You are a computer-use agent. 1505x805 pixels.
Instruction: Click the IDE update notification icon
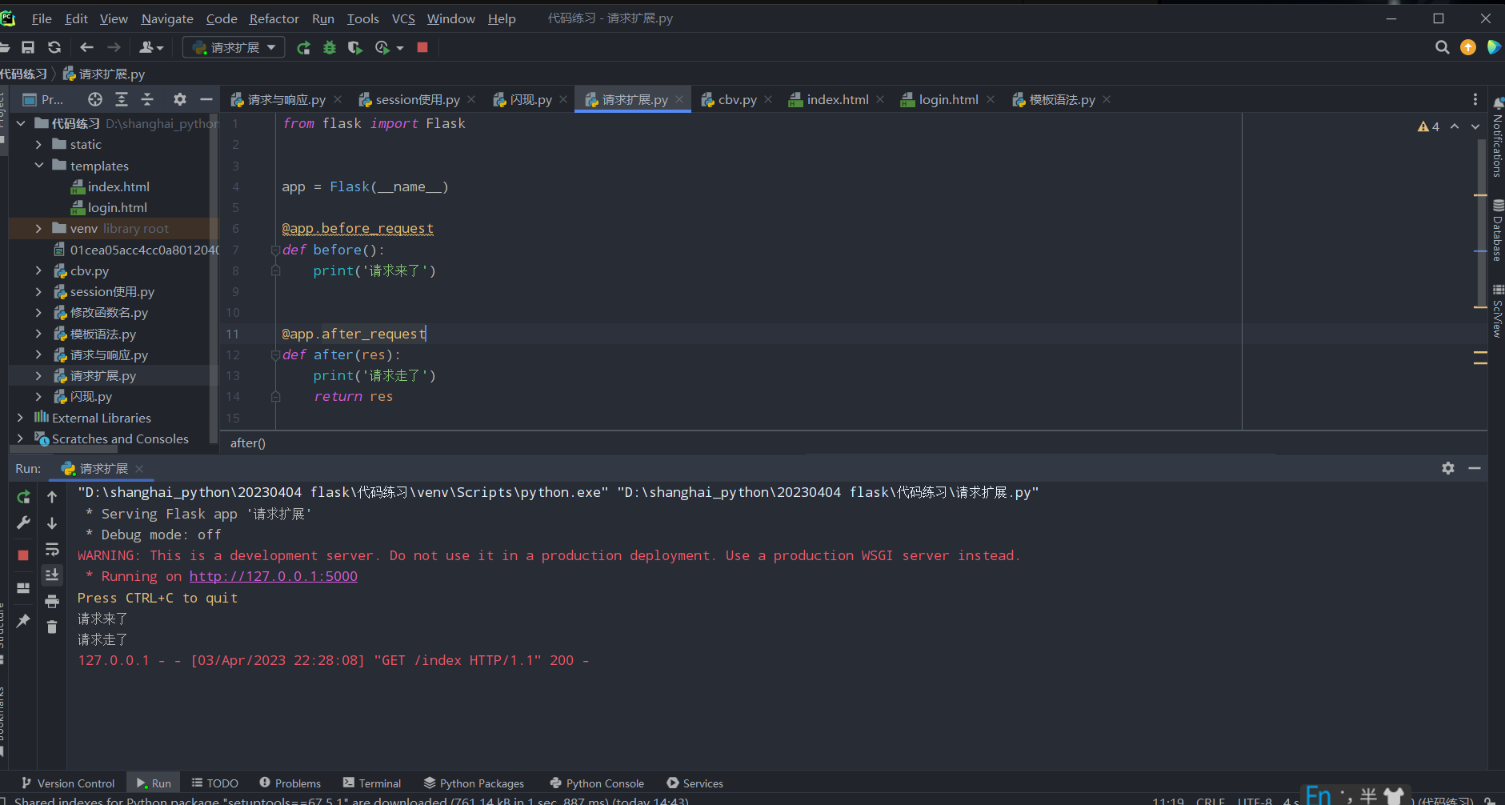click(1468, 48)
